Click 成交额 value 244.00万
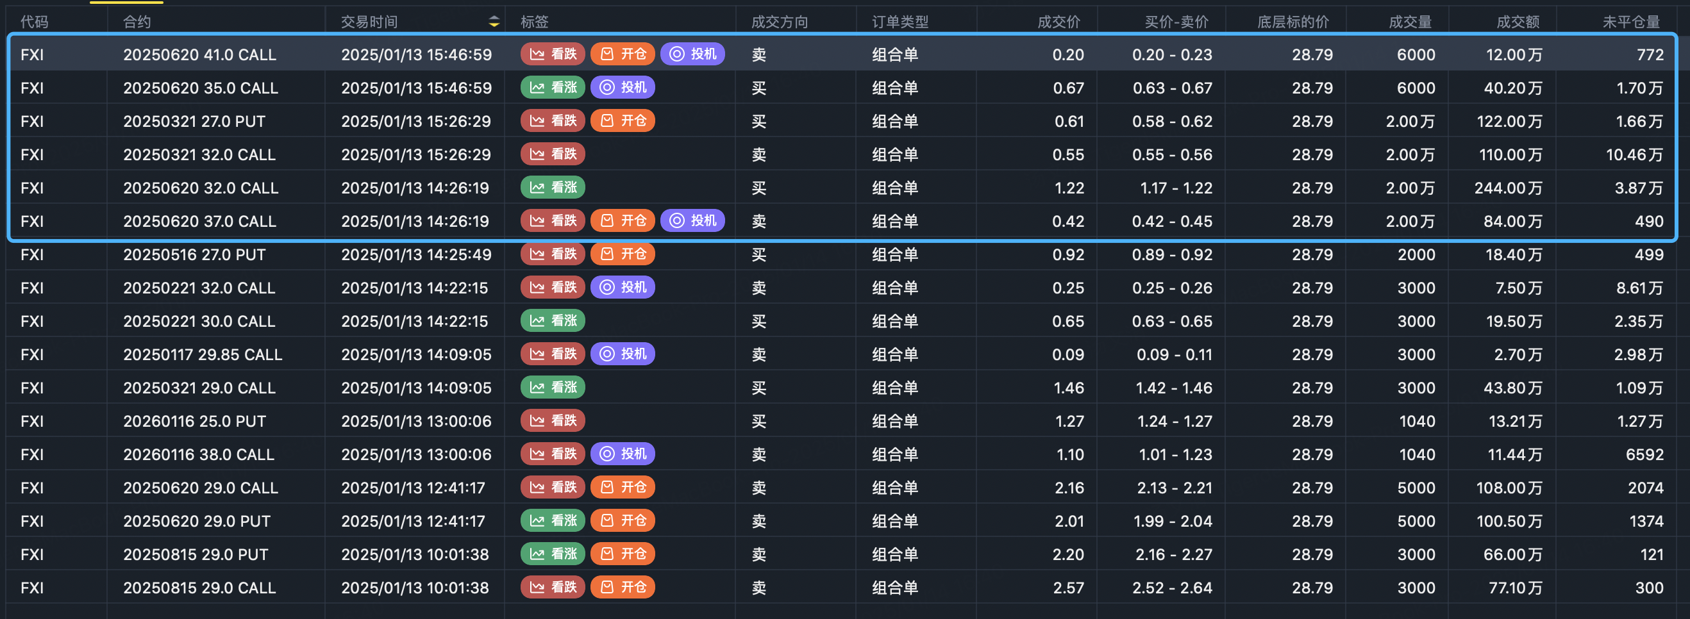The height and width of the screenshot is (619, 1690). pyautogui.click(x=1509, y=188)
